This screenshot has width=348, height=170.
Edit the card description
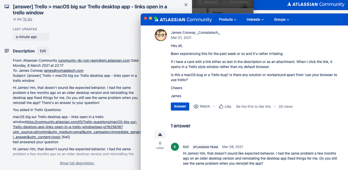43,51
